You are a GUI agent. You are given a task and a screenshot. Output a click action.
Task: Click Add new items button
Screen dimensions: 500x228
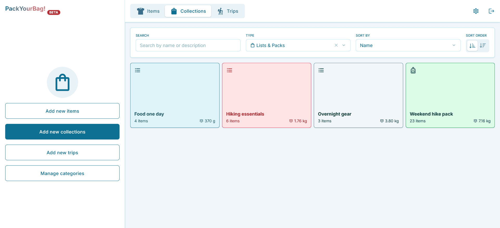coord(62,111)
